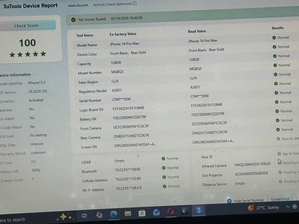Click the Normal check icon in the Regulatory Model row
This screenshot has height=224, width=299.
276,83
